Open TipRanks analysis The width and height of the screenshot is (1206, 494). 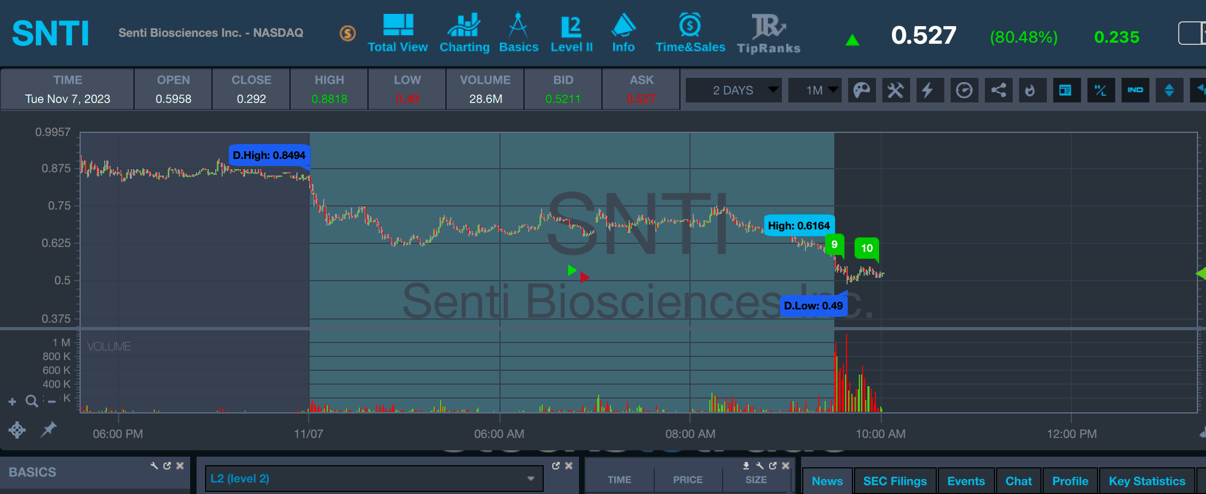(x=769, y=33)
